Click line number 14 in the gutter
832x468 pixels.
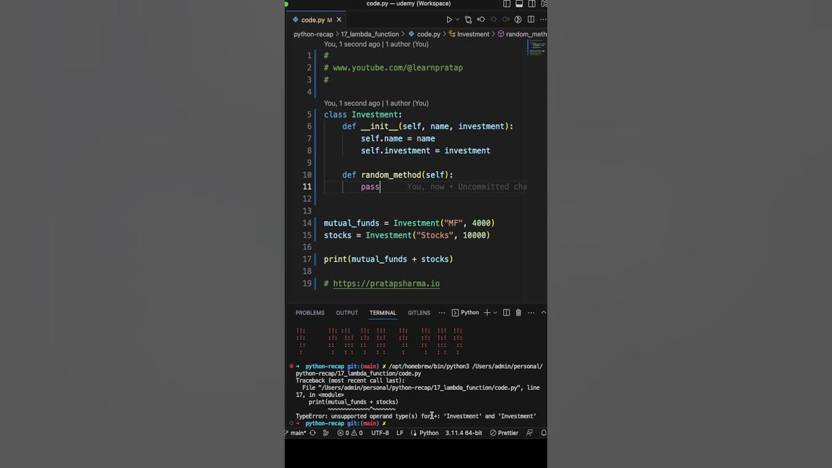pyautogui.click(x=307, y=223)
